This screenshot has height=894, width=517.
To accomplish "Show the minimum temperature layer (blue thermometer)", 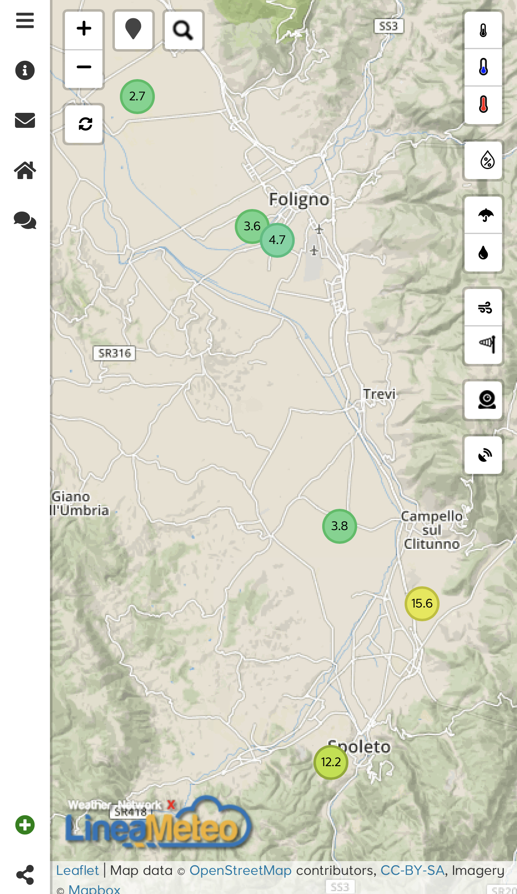I will click(x=483, y=67).
